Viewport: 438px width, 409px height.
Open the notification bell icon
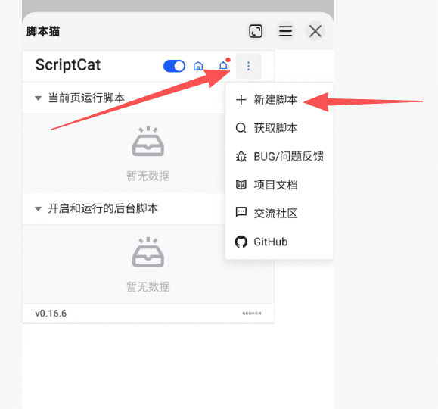tap(223, 66)
